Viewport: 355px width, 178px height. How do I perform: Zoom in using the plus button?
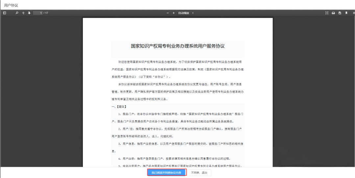(x=174, y=13)
